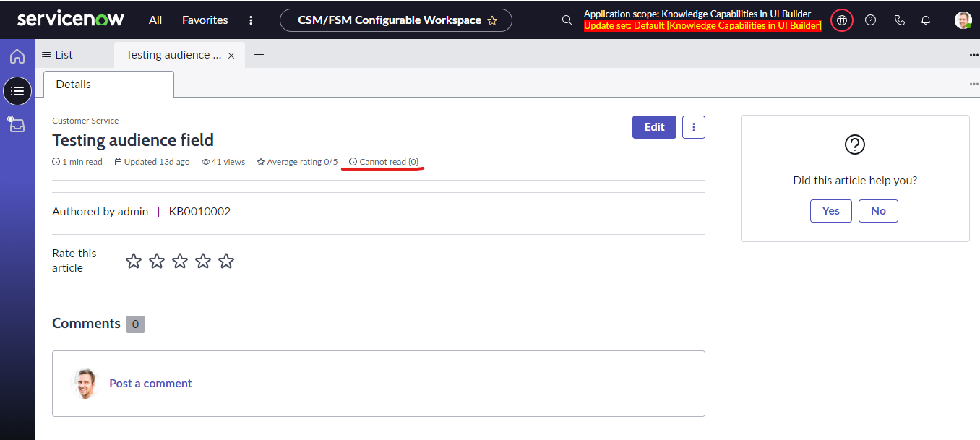Image resolution: width=980 pixels, height=440 pixels.
Task: Click the Application scope text
Action: tap(697, 14)
